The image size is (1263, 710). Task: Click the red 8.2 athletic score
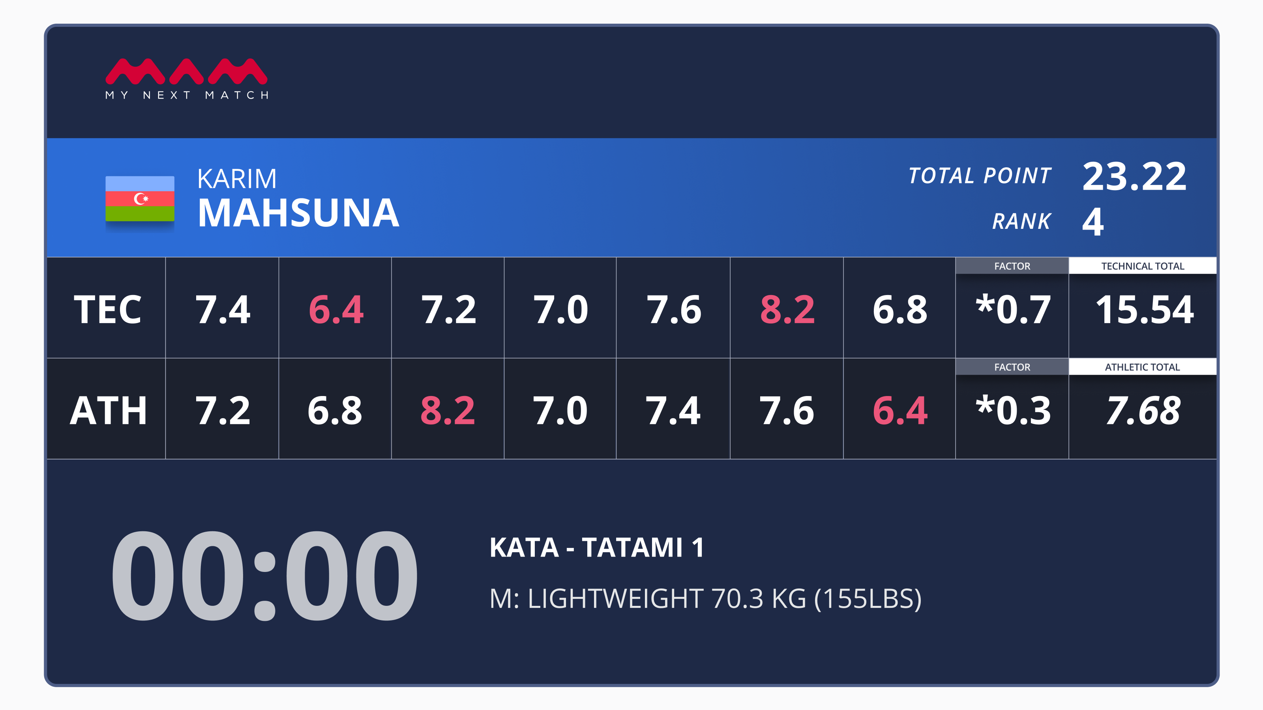pyautogui.click(x=448, y=410)
